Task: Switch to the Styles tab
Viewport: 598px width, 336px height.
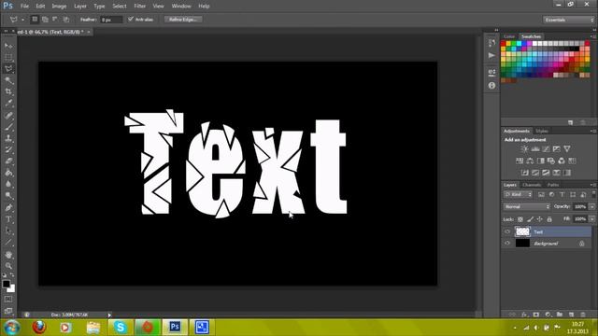Action: pos(542,131)
